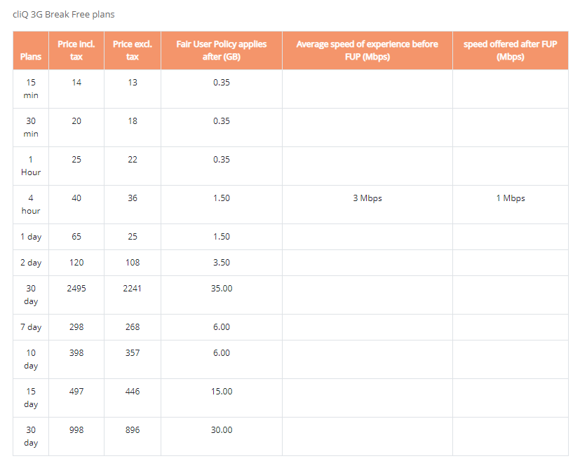Click the 2241 price excluding tax cell

[x=133, y=295]
